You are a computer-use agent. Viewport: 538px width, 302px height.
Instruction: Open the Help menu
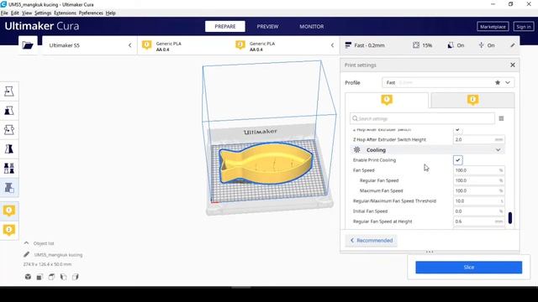click(x=110, y=13)
